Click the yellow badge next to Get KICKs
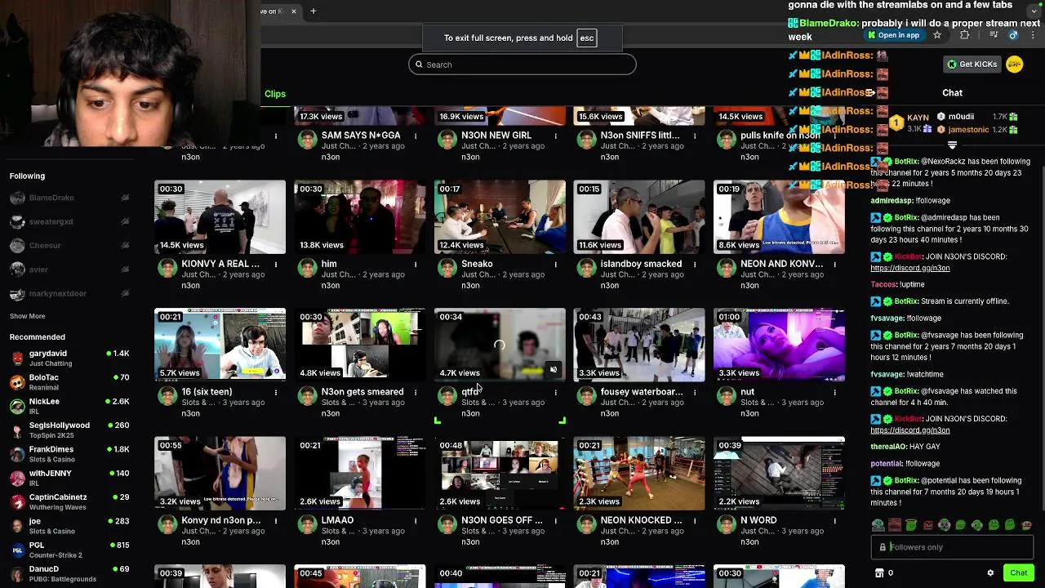Screen dimensions: 1045x588 (1014, 64)
